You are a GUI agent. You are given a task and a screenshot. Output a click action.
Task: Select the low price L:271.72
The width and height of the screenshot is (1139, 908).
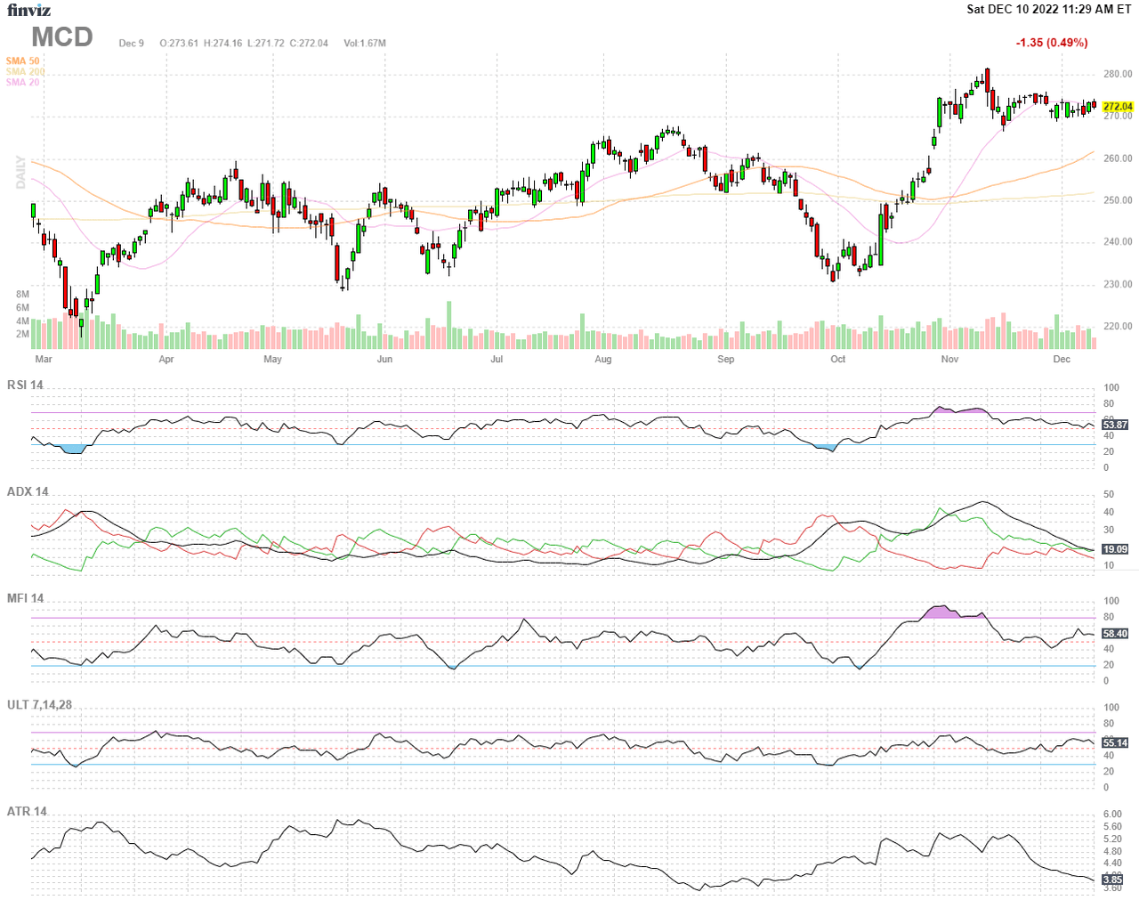(265, 44)
